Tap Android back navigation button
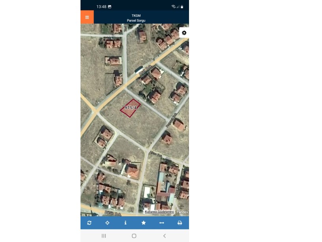Viewport: 322px width, 242px height. click(x=165, y=236)
